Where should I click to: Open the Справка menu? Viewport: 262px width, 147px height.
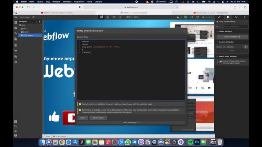98,2
